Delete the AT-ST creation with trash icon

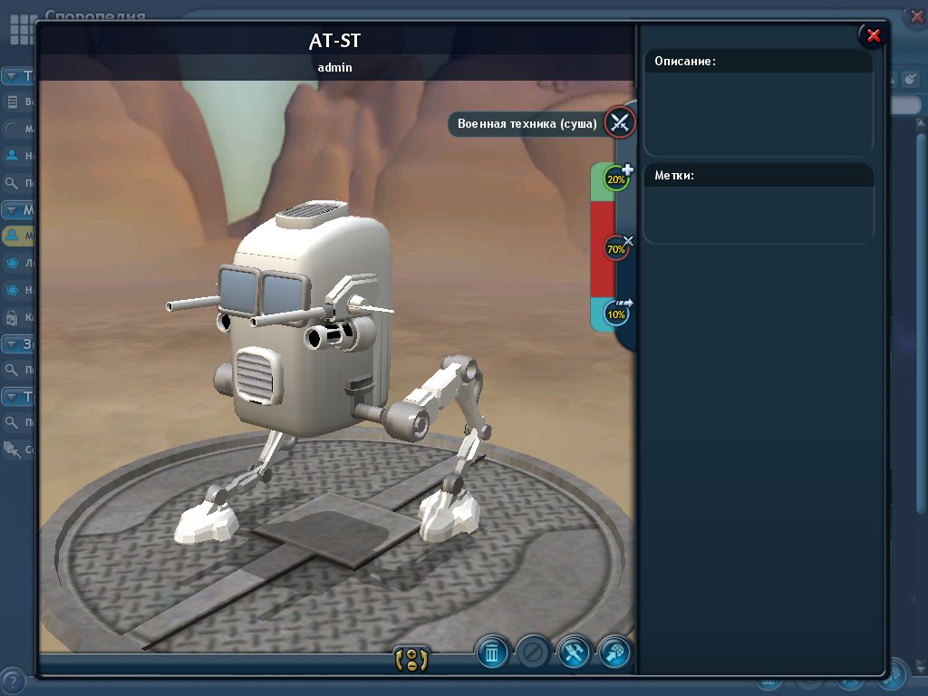click(492, 653)
